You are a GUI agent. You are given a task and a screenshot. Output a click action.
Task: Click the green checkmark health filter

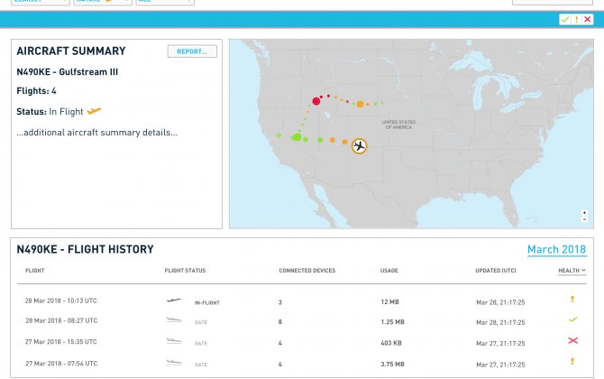click(565, 19)
